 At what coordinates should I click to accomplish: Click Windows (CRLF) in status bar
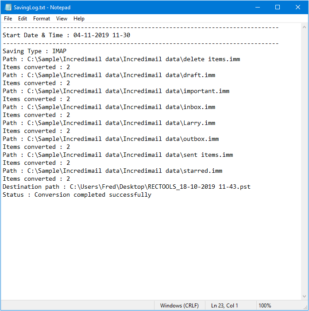pyautogui.click(x=179, y=305)
